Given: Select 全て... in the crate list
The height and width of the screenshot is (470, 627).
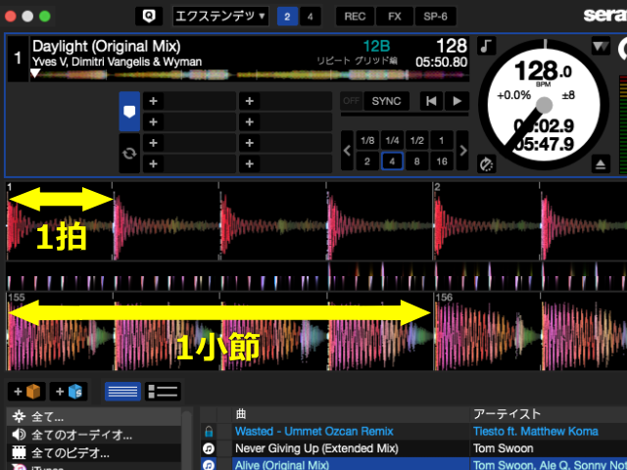Looking at the screenshot, I should pyautogui.click(x=94, y=417).
